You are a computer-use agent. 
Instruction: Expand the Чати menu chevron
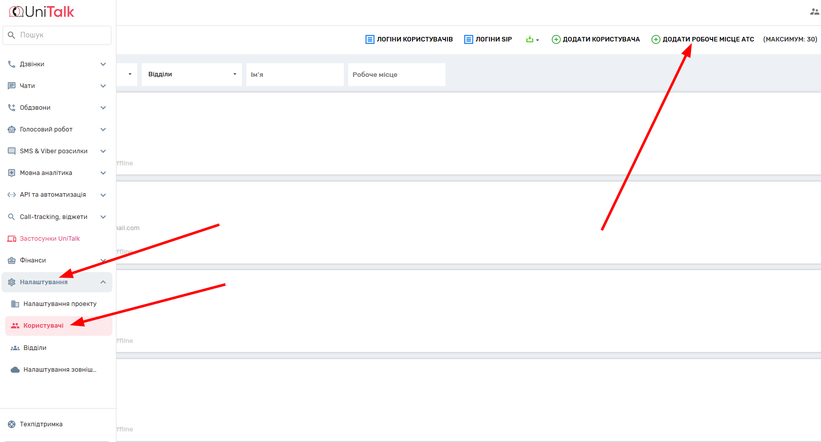pyautogui.click(x=103, y=86)
